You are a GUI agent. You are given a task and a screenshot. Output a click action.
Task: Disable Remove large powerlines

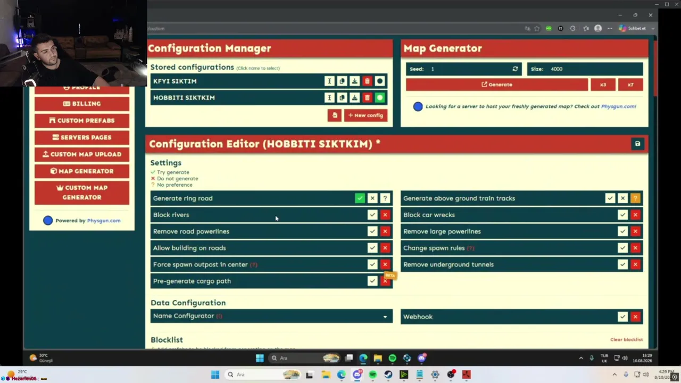click(635, 231)
